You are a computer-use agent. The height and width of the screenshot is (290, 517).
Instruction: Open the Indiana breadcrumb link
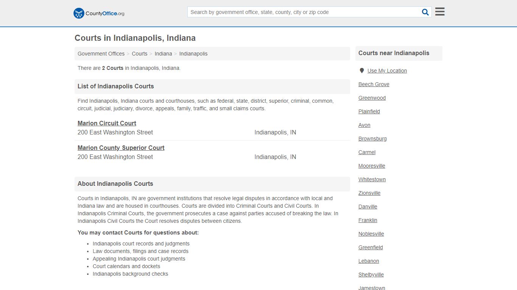(x=163, y=54)
